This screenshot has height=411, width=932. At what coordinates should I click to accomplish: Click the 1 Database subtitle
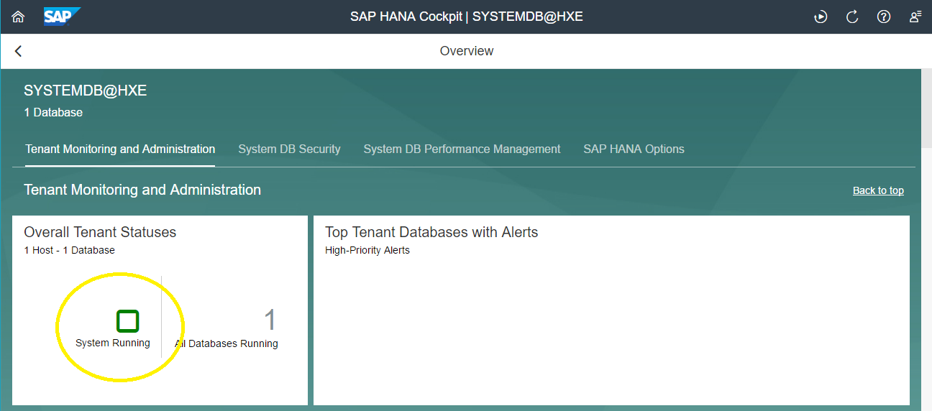pyautogui.click(x=53, y=113)
